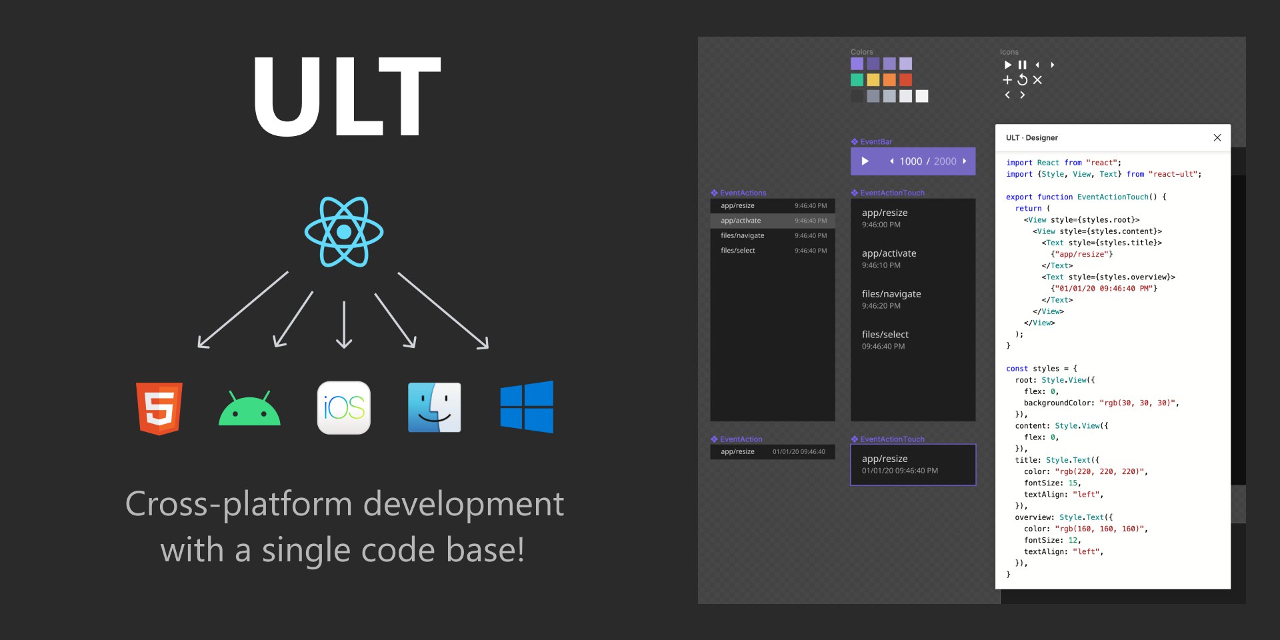The width and height of the screenshot is (1280, 640).
Task: Click the play icon in the Icons panel
Action: click(x=1008, y=65)
